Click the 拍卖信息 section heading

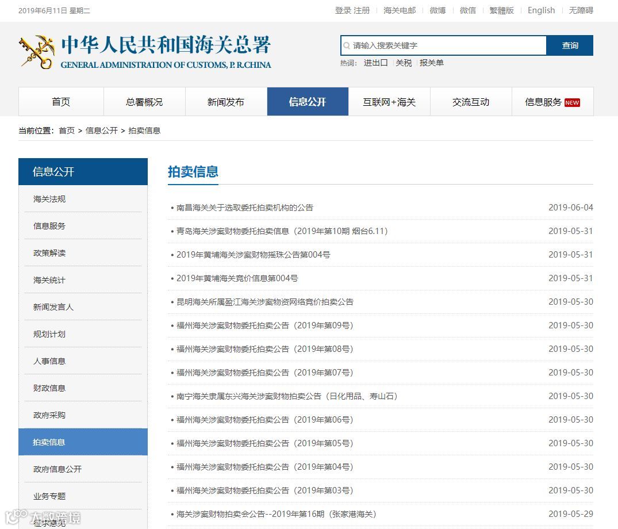[193, 172]
